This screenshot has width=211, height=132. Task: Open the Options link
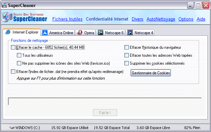[x=186, y=19]
